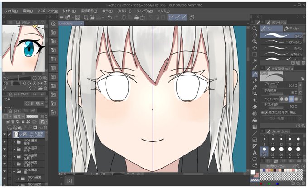Select the Zoom magnifier tool

pos(255,28)
